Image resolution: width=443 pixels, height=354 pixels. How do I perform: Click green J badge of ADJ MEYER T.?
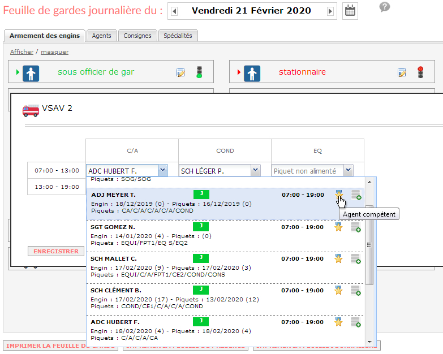click(x=201, y=194)
